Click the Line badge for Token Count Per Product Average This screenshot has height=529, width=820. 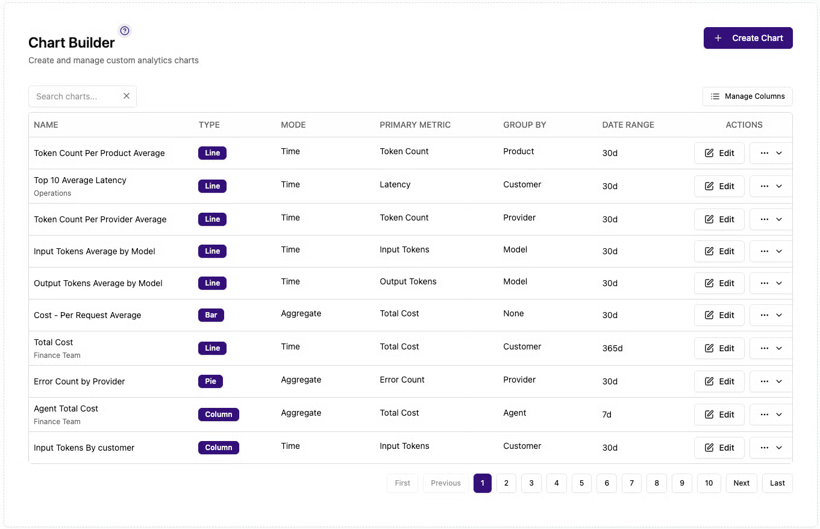212,153
